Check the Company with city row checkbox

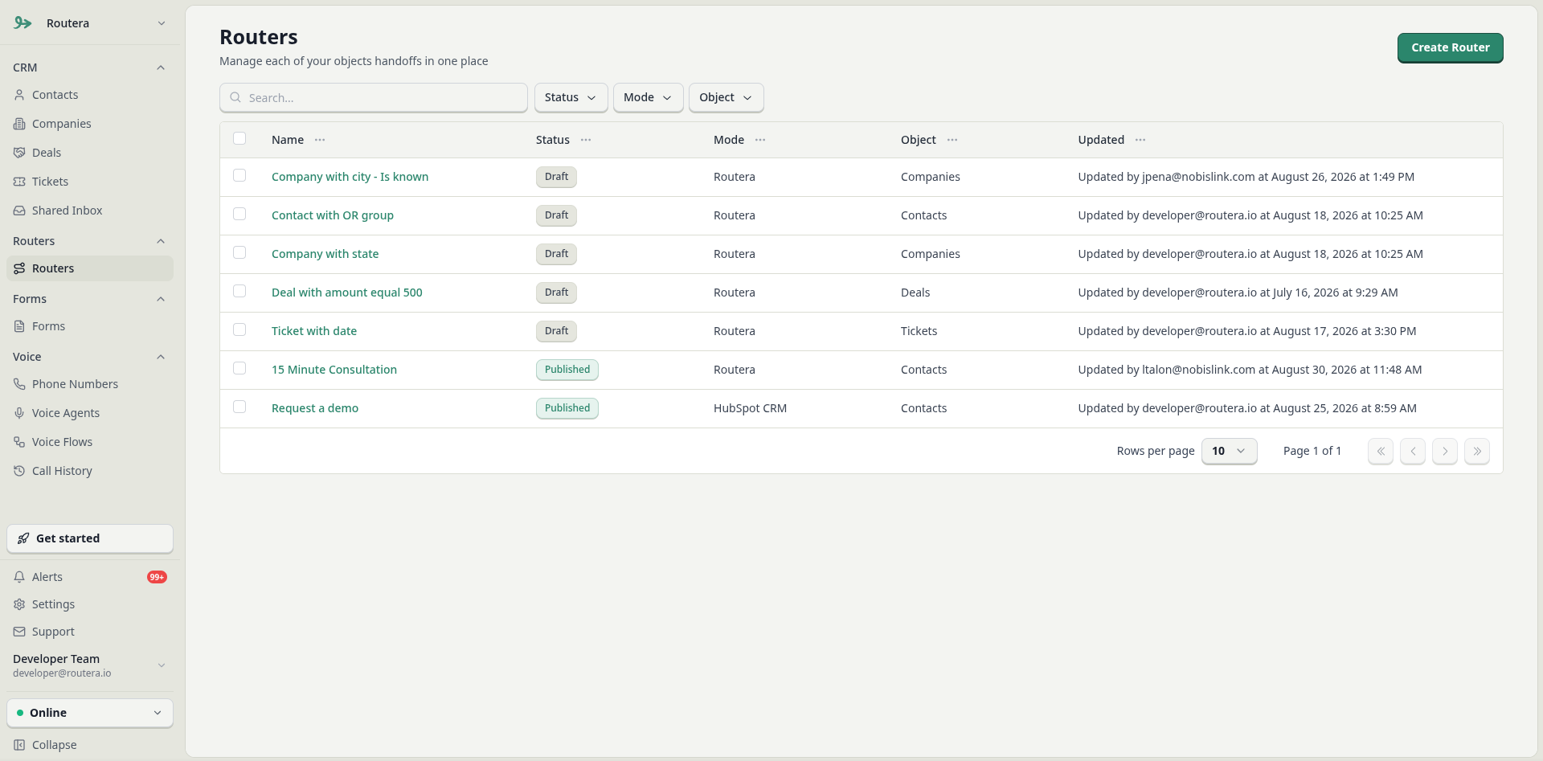(239, 175)
